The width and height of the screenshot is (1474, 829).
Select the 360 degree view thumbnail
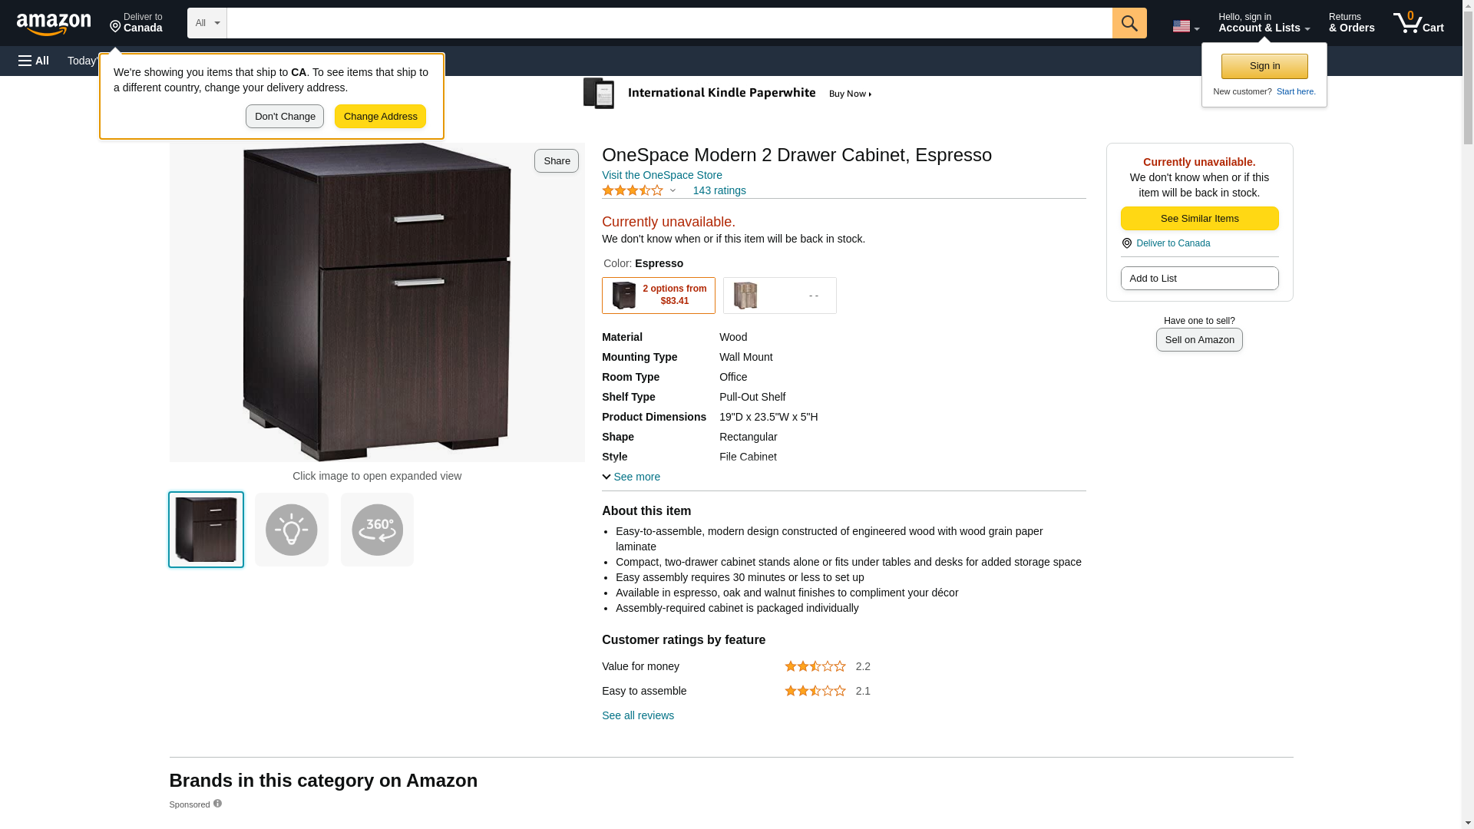(x=377, y=530)
